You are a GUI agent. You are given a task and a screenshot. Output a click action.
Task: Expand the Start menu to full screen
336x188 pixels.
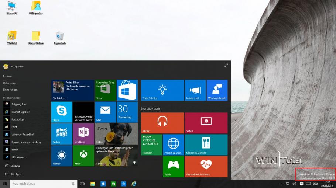226,65
